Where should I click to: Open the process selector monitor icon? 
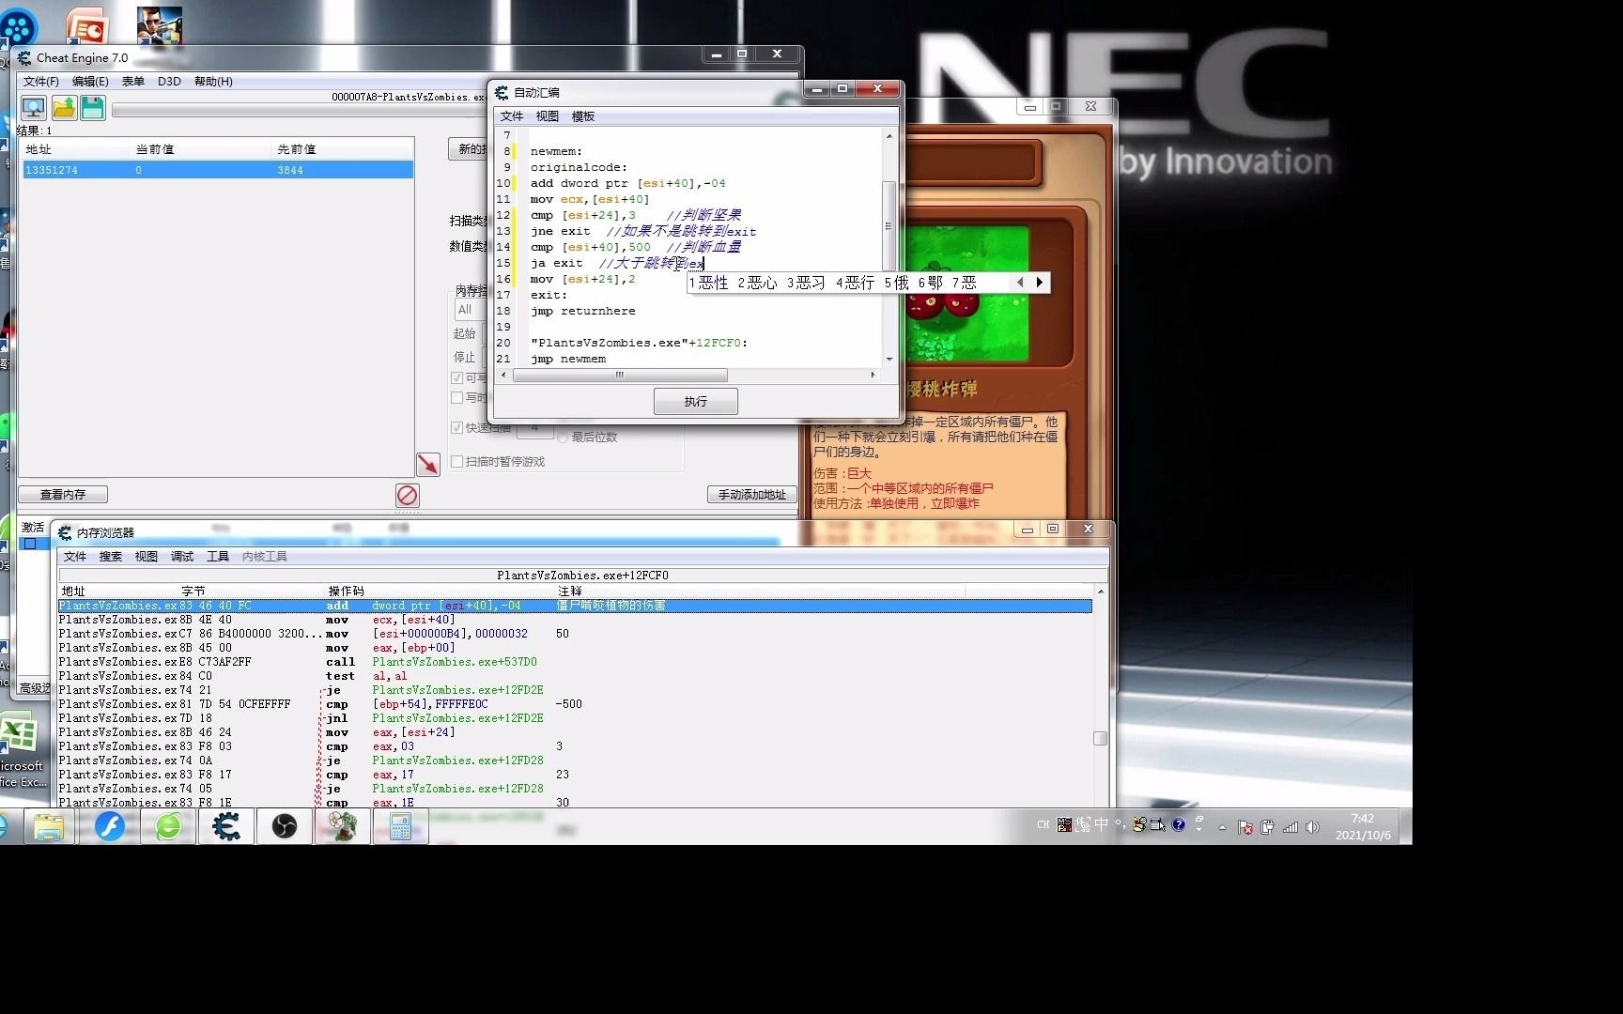point(34,108)
